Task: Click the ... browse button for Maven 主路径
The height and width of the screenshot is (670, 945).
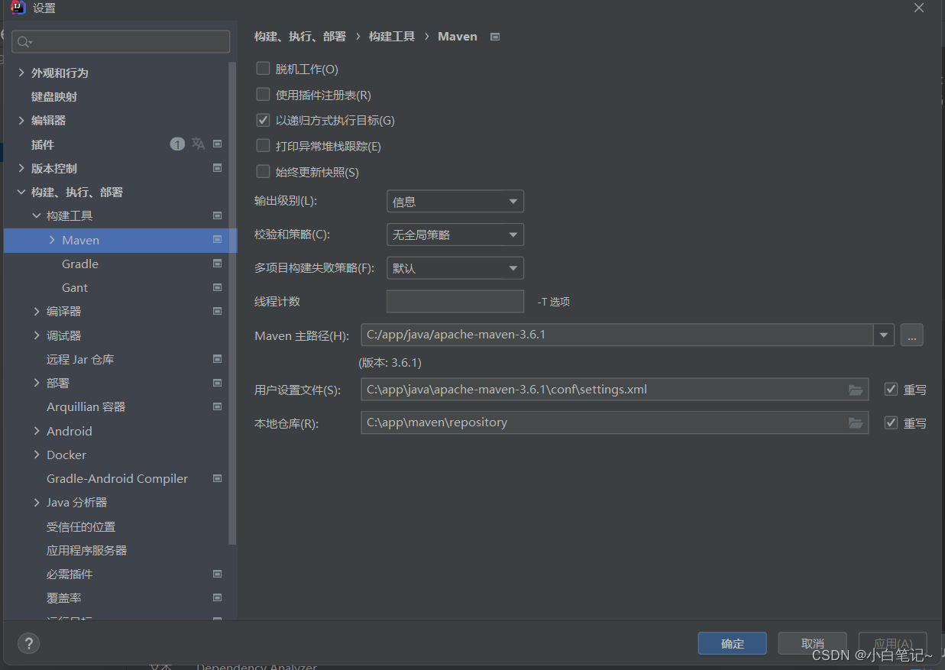Action: 912,335
